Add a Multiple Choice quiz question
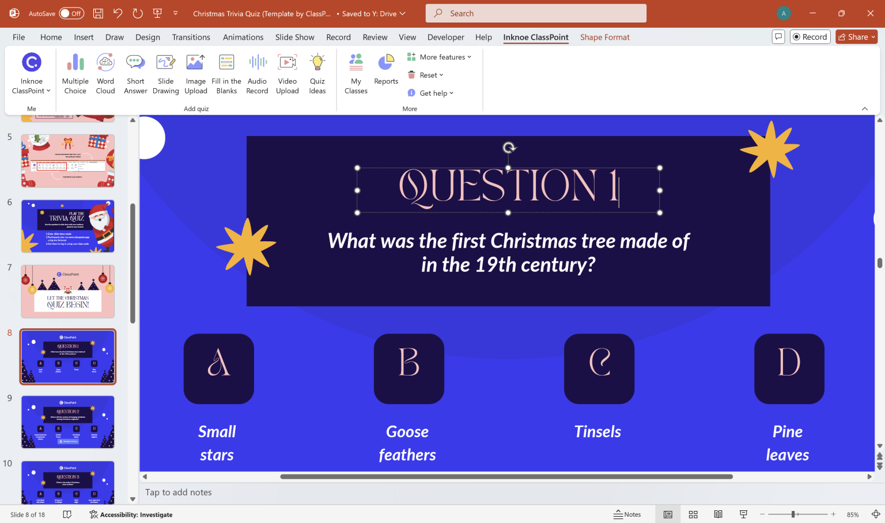Image resolution: width=885 pixels, height=523 pixels. click(x=75, y=73)
